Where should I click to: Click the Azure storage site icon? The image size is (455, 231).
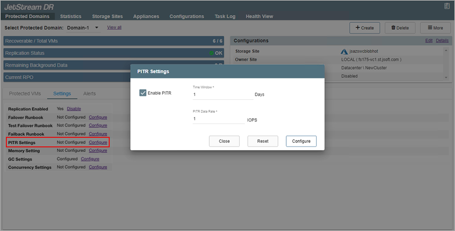344,51
